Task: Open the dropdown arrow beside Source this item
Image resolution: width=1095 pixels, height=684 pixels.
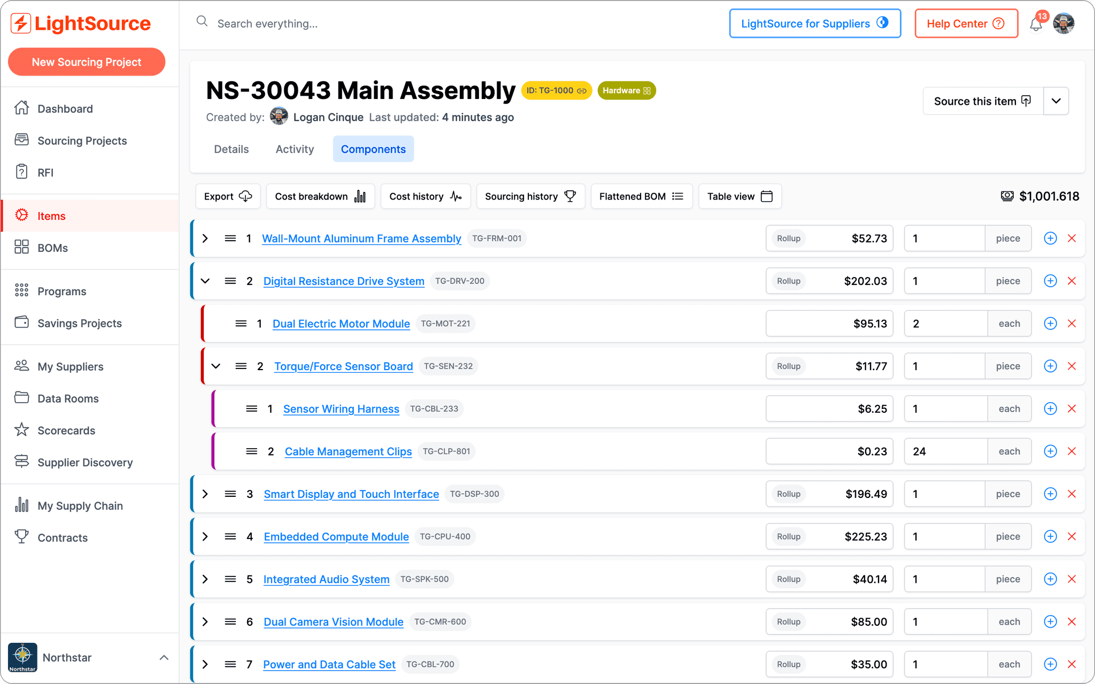Action: tap(1056, 101)
